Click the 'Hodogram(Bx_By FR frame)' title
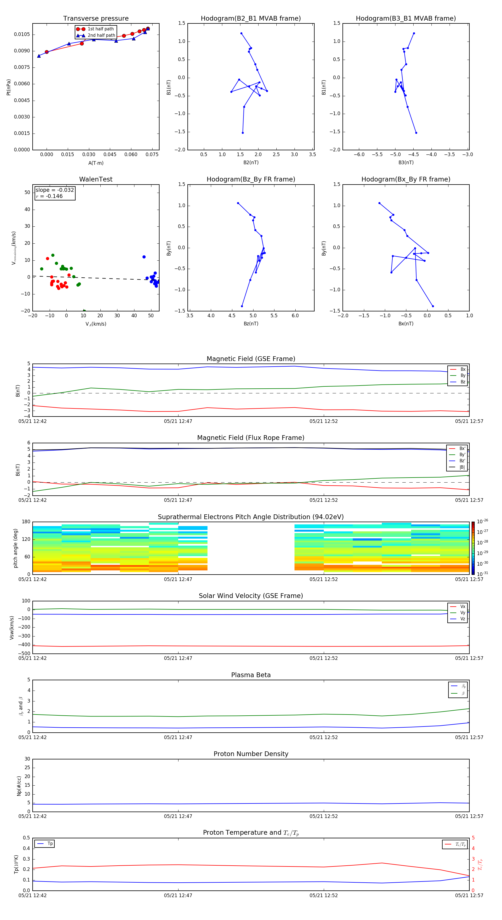This screenshot has width=502, height=920. click(x=406, y=179)
